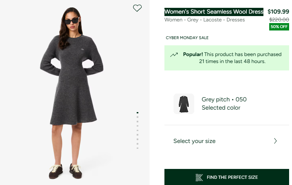This screenshot has height=185, width=292.
Task: Click the Women - Grey - Lacoste - Dresses subtitle
Action: point(205,20)
